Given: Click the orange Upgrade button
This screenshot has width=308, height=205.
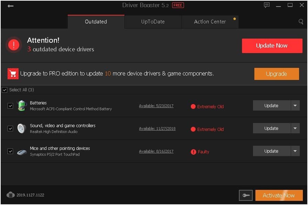Looking at the screenshot, I should pos(277,74).
